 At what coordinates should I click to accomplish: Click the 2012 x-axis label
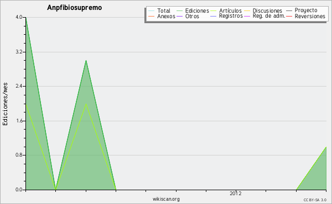236,194
